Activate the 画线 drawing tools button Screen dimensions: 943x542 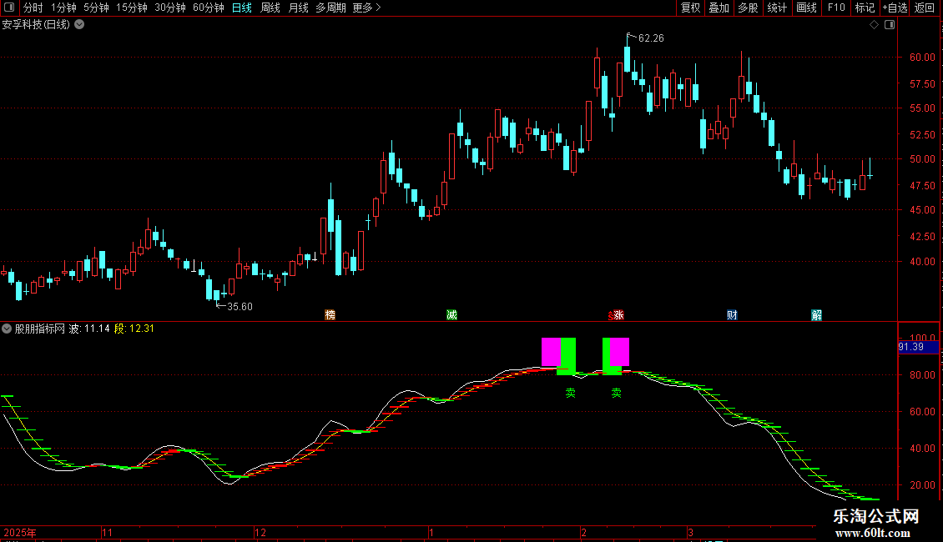pyautogui.click(x=806, y=8)
